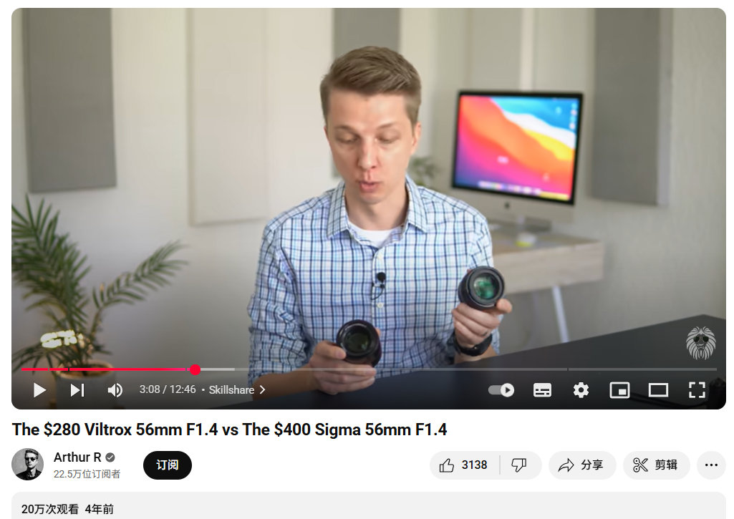Turn on subtitles/captions

pyautogui.click(x=542, y=390)
